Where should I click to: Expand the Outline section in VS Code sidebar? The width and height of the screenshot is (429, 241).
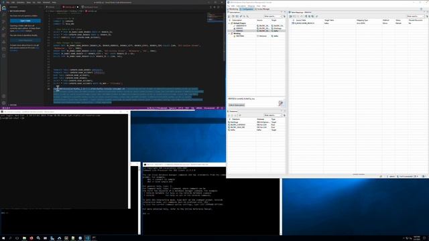click(13, 105)
